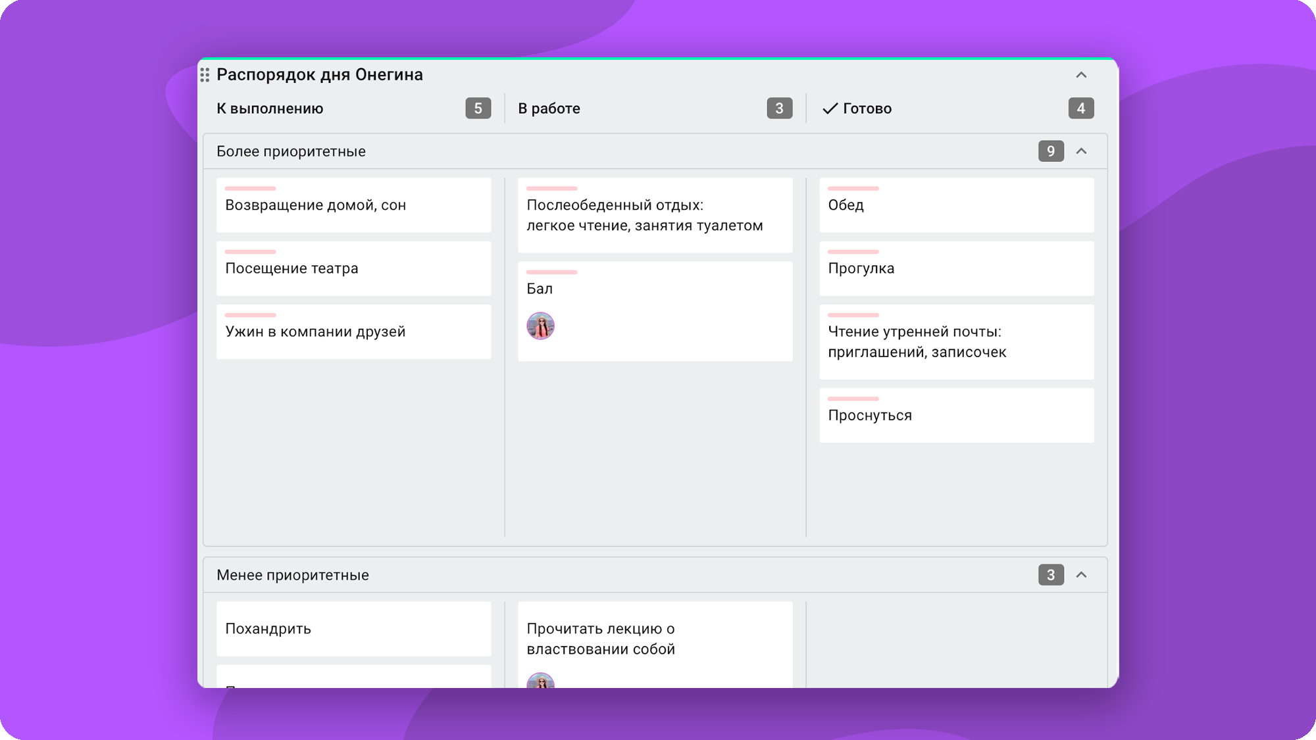
Task: Grab the drag handle next to the board title
Action: [x=205, y=75]
